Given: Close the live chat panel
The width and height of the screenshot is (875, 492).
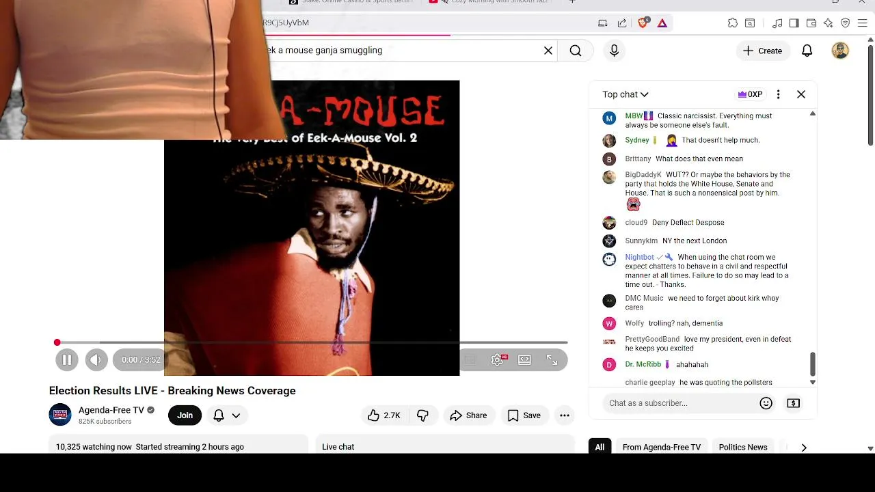Looking at the screenshot, I should tap(801, 94).
